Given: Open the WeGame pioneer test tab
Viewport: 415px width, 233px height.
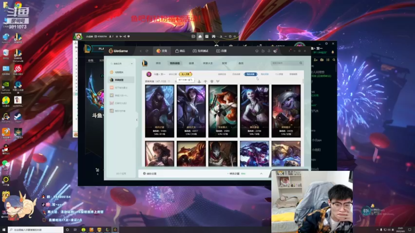Looking at the screenshot, I should tap(200, 51).
